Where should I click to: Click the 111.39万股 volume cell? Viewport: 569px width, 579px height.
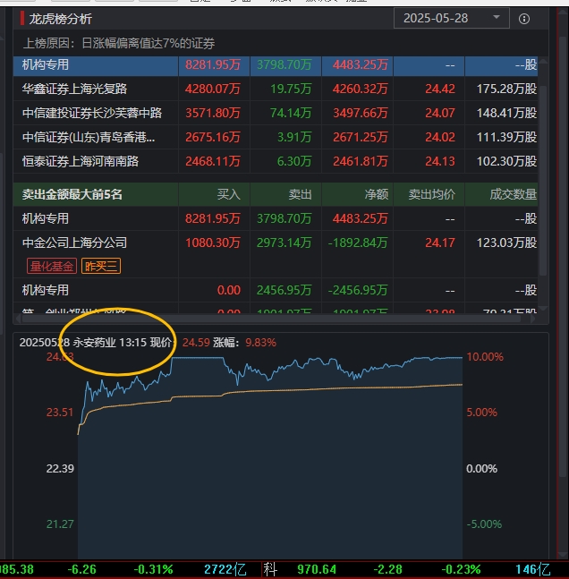506,137
